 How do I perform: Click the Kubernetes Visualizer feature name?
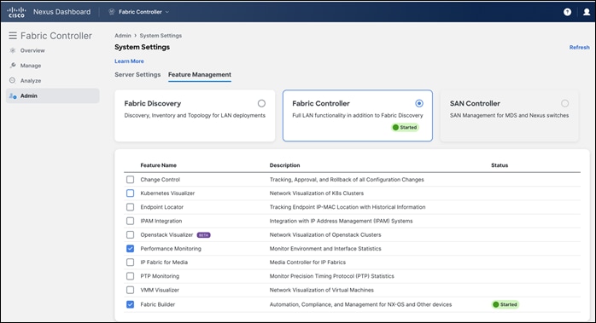pyautogui.click(x=167, y=193)
